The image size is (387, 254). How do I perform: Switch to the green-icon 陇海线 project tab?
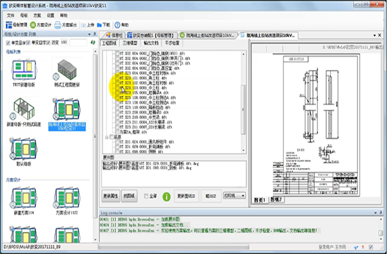coord(207,35)
